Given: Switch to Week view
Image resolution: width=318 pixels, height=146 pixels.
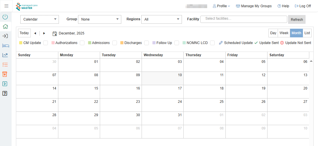Looking at the screenshot, I should tap(284, 33).
